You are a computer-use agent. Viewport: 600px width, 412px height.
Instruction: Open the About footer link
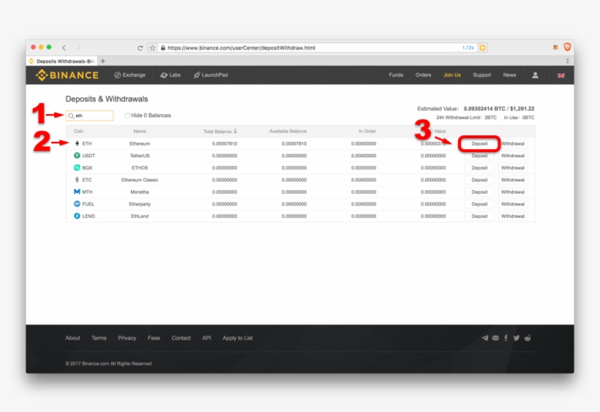click(x=72, y=338)
